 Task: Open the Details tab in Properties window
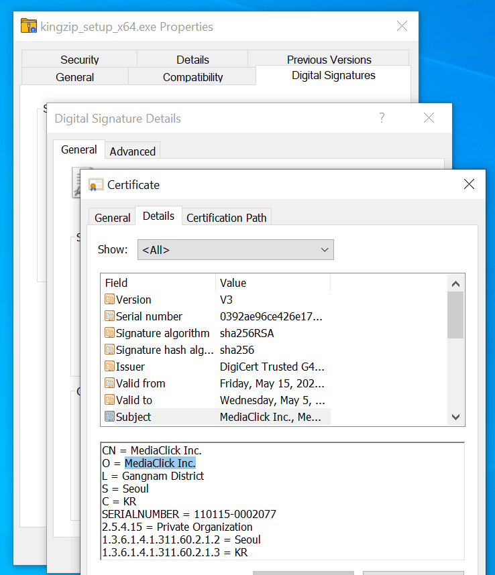coord(192,60)
